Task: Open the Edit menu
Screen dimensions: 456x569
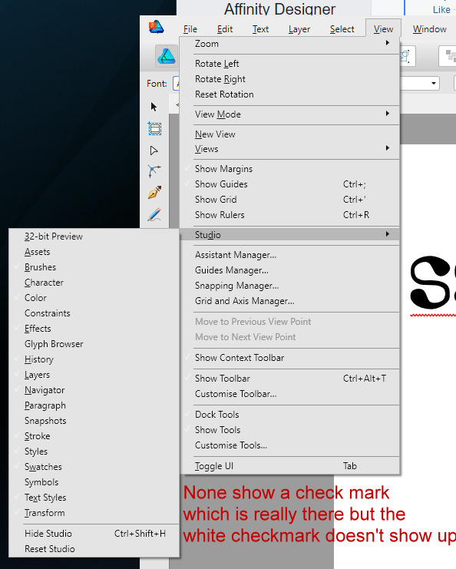Action: 225,29
